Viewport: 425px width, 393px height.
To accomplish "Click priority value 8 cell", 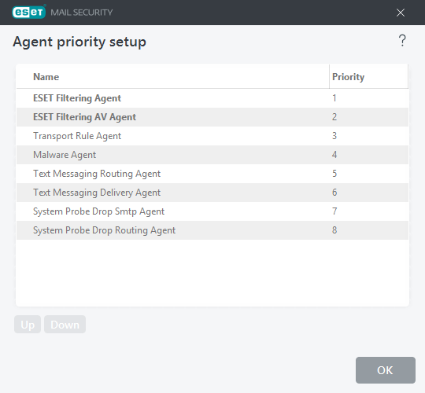I will 368,230.
